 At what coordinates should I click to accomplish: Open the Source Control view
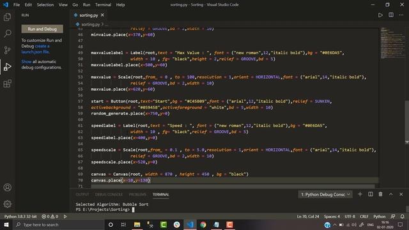(7, 50)
